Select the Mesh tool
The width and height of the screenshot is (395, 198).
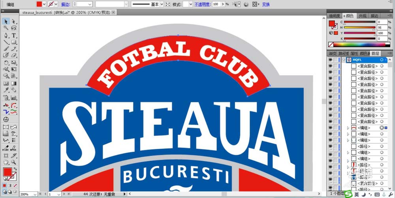pyautogui.click(x=6, y=83)
